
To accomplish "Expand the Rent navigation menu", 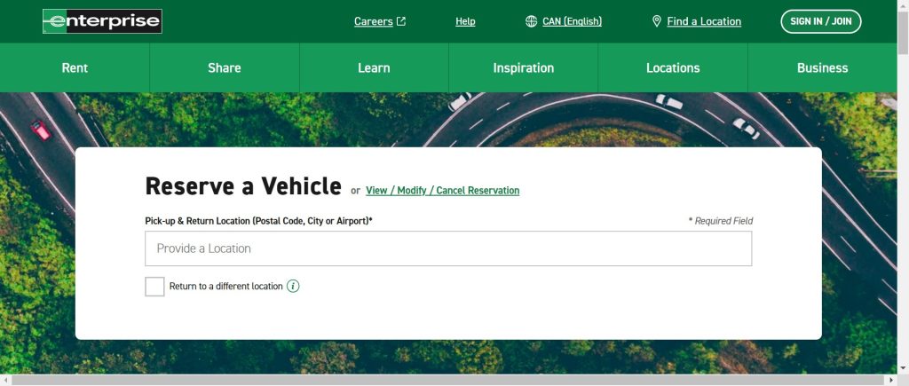I will [75, 68].
